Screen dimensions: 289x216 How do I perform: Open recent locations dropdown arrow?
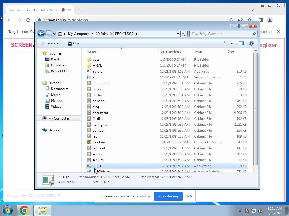(x=54, y=34)
